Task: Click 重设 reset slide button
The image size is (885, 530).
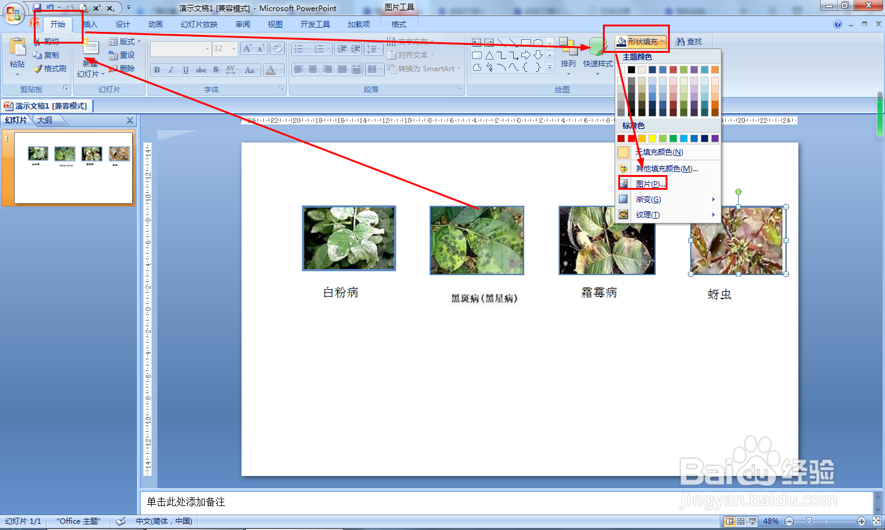Action: 122,55
